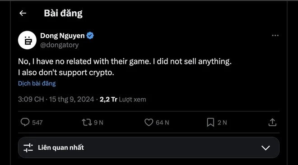Expand the Liên quan nhất chevron
298x165 pixels.
[265, 148]
